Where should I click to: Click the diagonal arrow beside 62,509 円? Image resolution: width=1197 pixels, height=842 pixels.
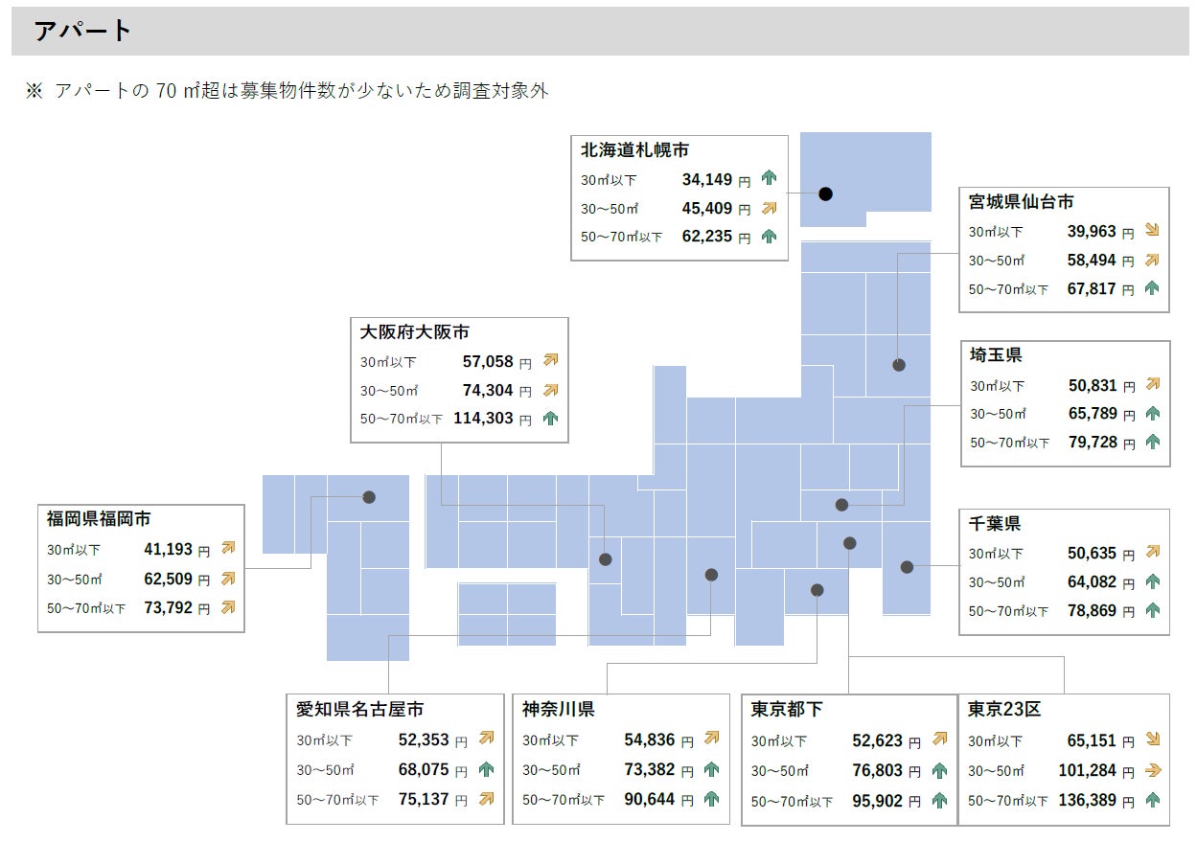228,579
